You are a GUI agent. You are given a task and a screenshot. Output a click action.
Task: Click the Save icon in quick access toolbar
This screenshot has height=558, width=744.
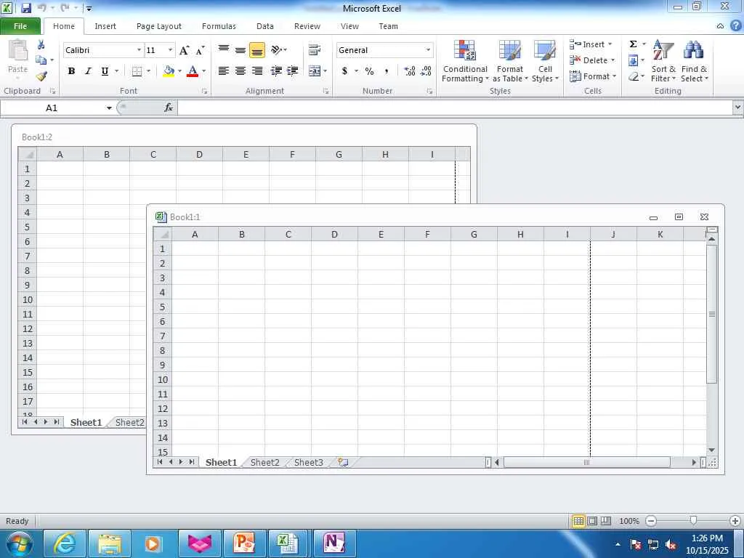tap(26, 8)
